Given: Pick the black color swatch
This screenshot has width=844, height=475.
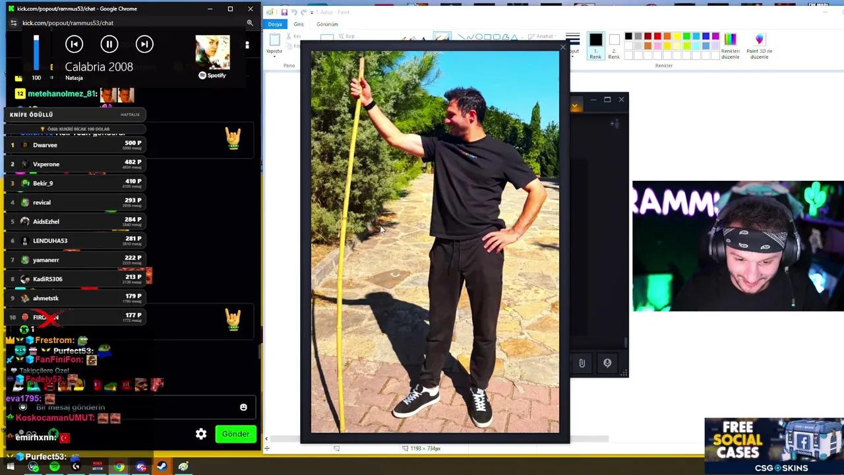Looking at the screenshot, I should 628,36.
